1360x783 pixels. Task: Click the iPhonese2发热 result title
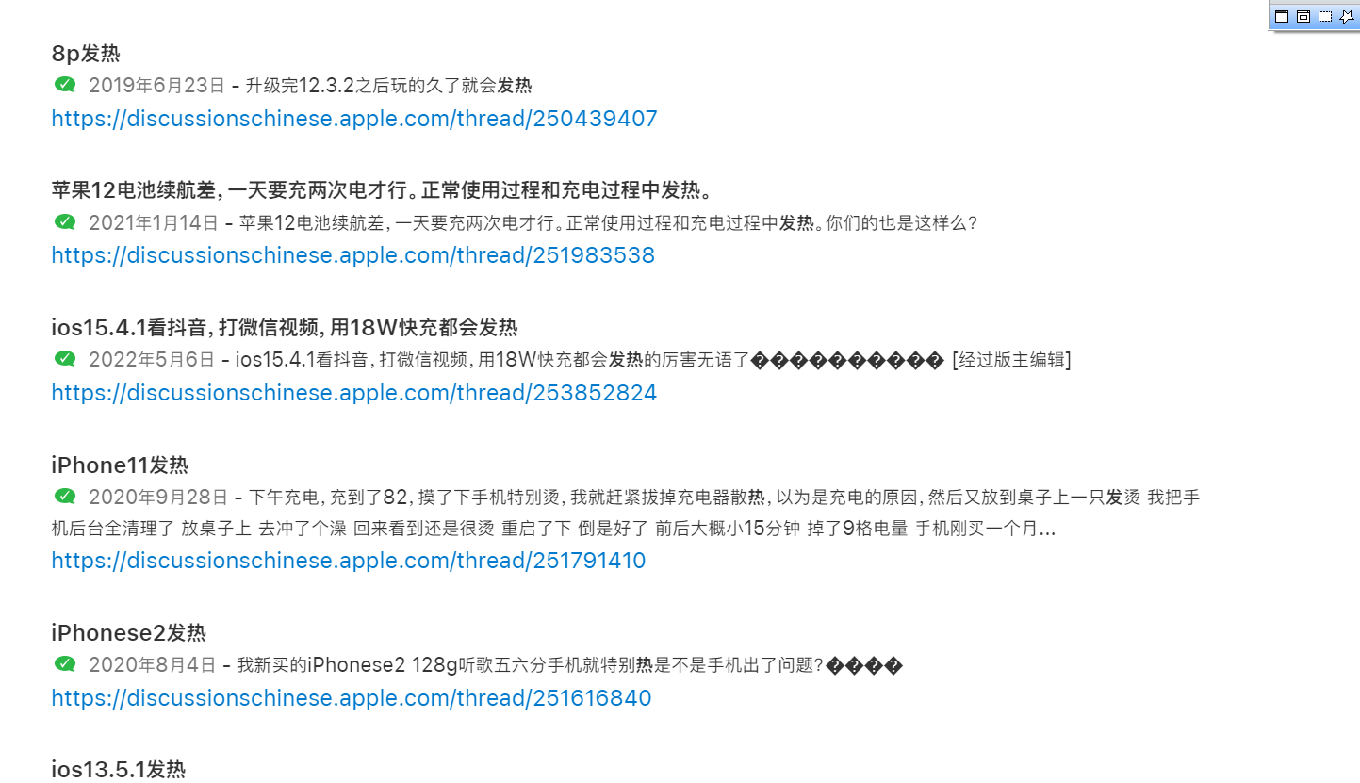[x=129, y=632]
